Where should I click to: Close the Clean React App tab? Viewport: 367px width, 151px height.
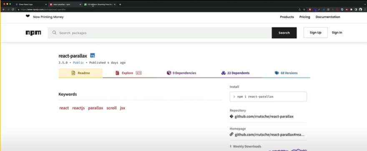[x=46, y=5]
